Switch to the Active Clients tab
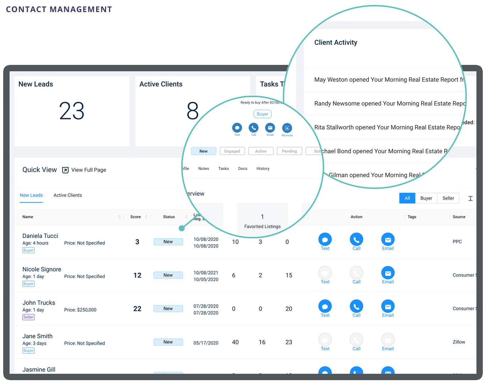This screenshot has height=383, width=486. (x=67, y=195)
